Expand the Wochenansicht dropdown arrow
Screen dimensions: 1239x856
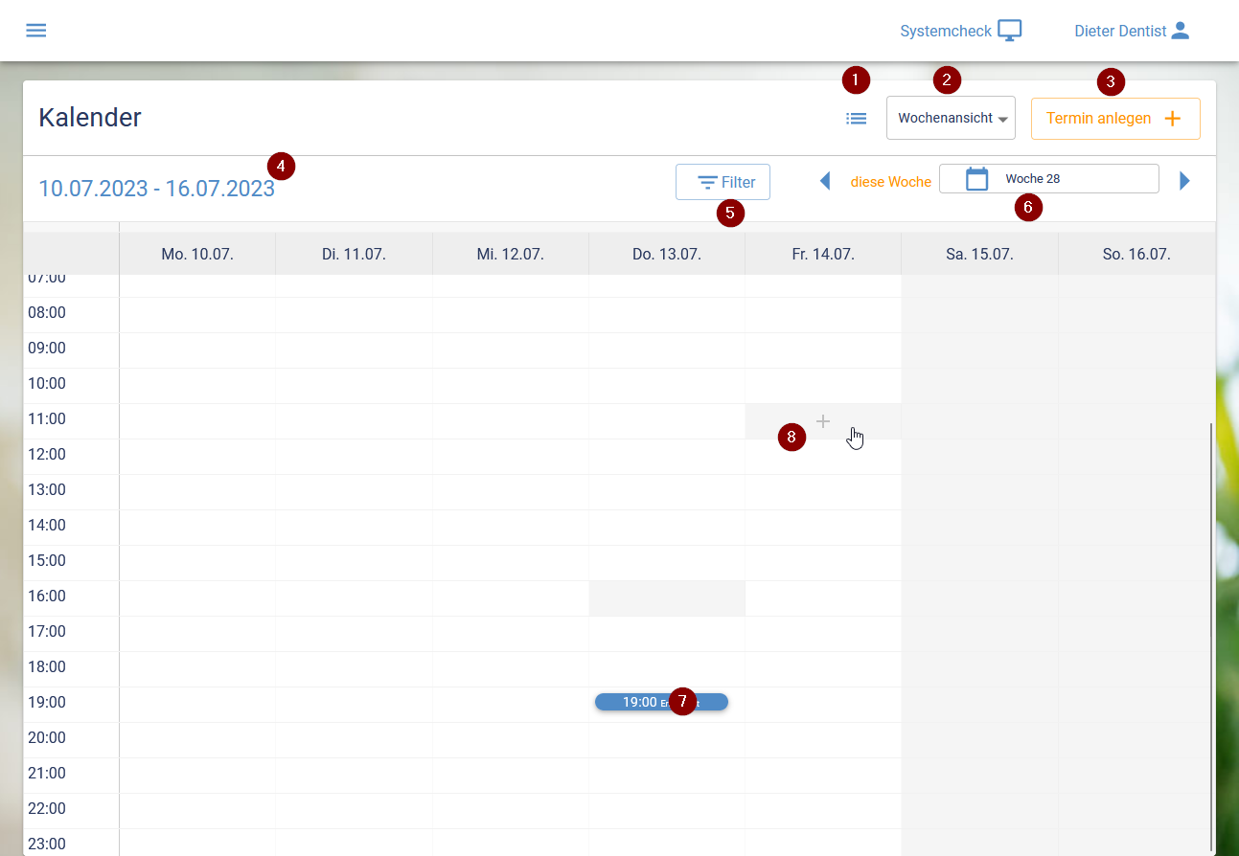[x=1003, y=119]
